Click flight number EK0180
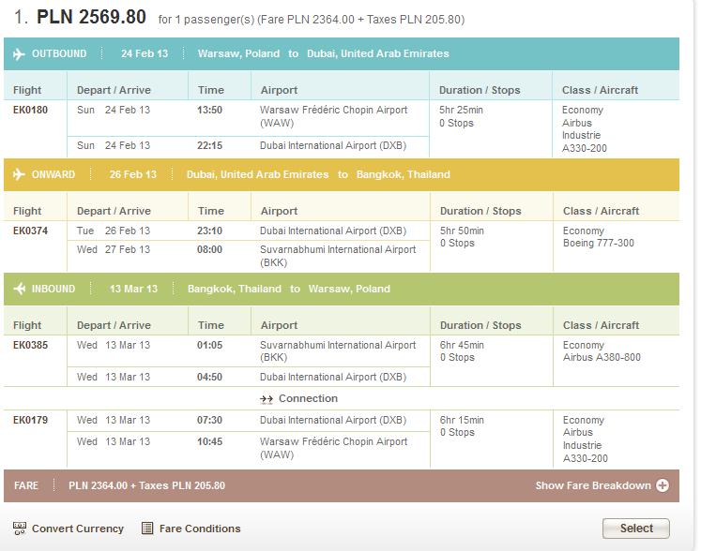The width and height of the screenshot is (701, 551). [30, 110]
